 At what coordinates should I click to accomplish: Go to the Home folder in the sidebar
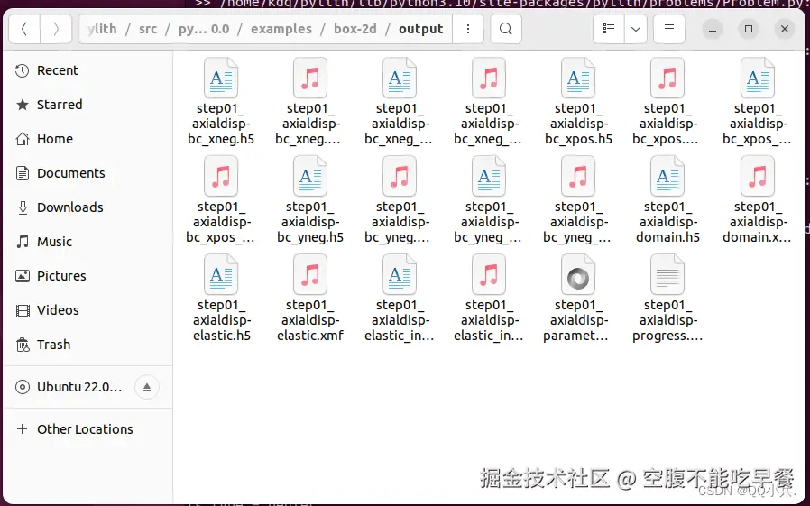point(87,138)
